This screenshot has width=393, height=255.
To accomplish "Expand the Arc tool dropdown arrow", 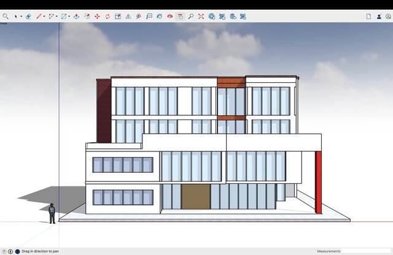I will [x=56, y=17].
